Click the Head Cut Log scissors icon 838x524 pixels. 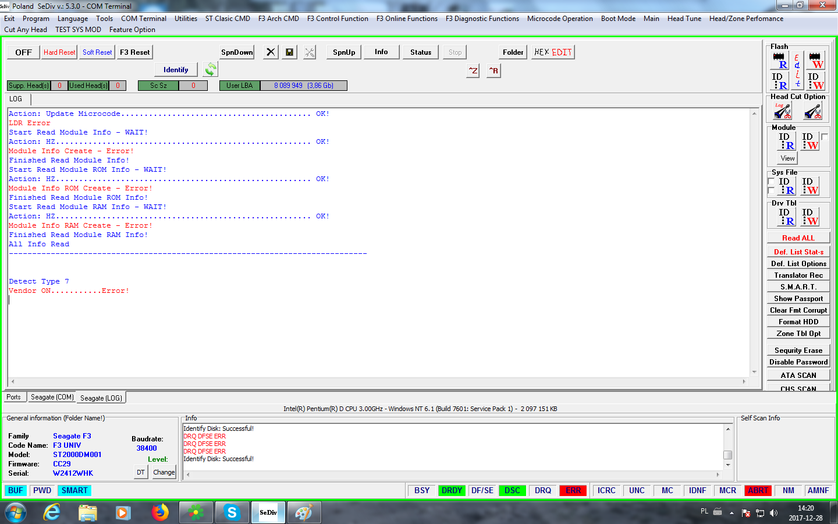(783, 111)
